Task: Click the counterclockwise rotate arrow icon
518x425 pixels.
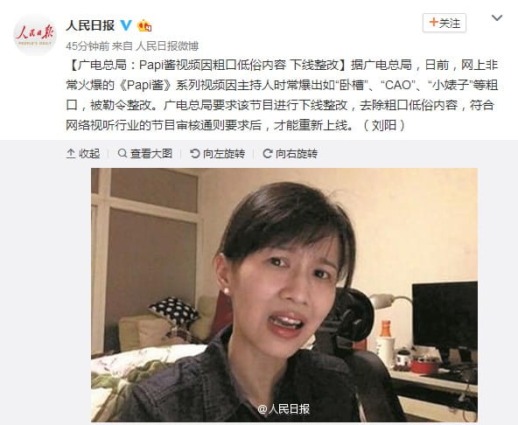Action: [x=195, y=153]
